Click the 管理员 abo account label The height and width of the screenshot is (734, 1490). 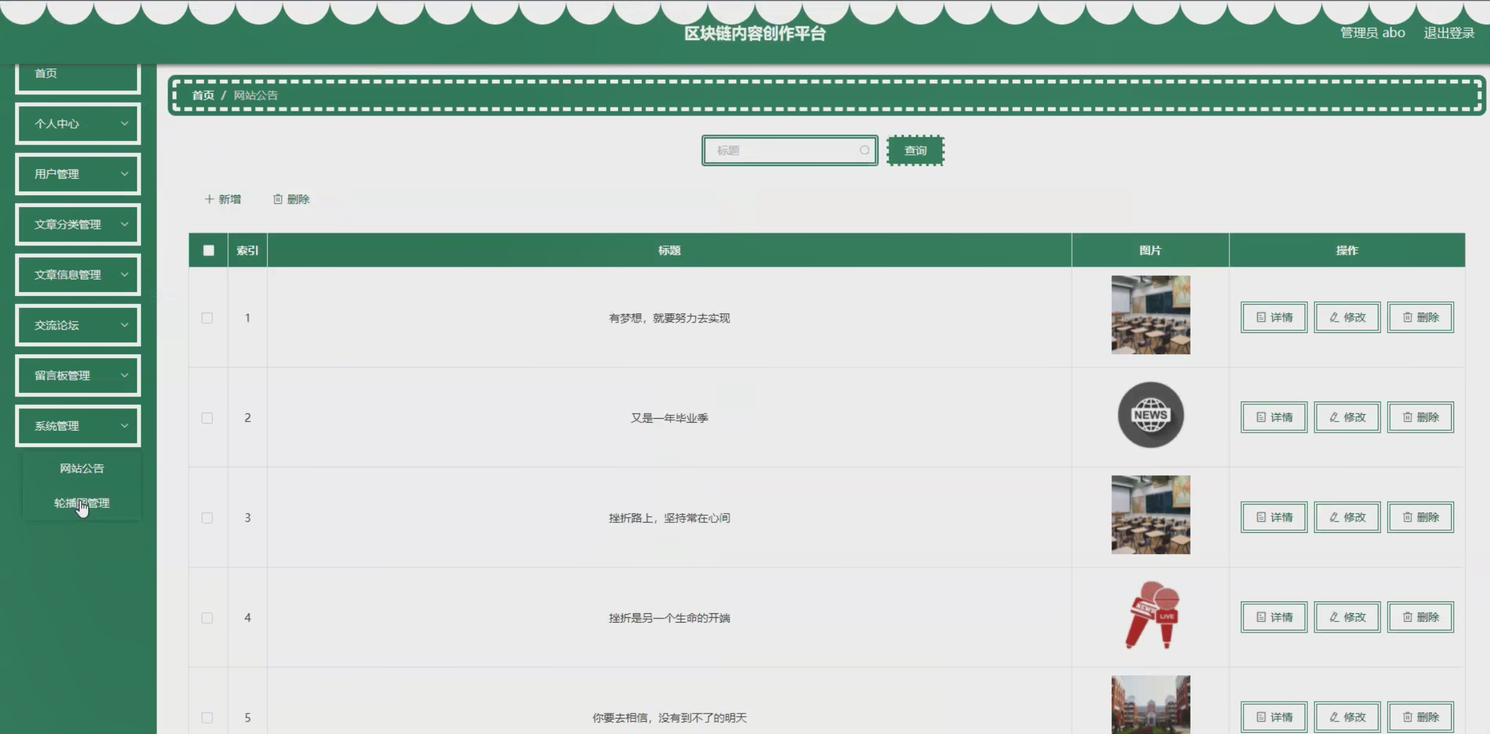(1373, 33)
